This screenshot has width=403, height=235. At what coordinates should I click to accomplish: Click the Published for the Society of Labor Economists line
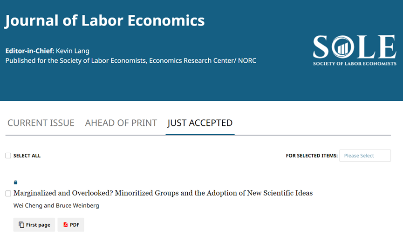point(130,60)
